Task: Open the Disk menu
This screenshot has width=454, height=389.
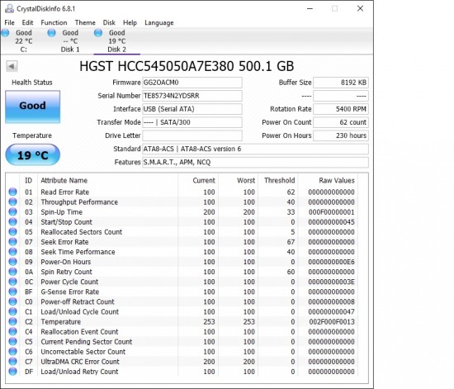Action: pyautogui.click(x=109, y=22)
